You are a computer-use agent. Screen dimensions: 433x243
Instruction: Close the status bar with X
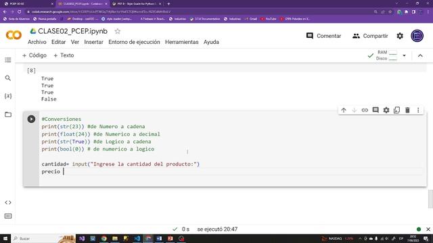428,230
